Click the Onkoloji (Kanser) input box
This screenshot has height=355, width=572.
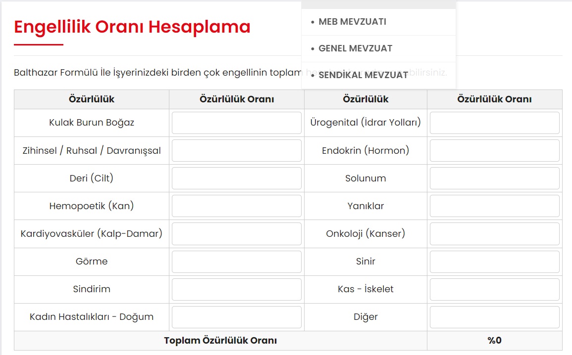click(494, 234)
